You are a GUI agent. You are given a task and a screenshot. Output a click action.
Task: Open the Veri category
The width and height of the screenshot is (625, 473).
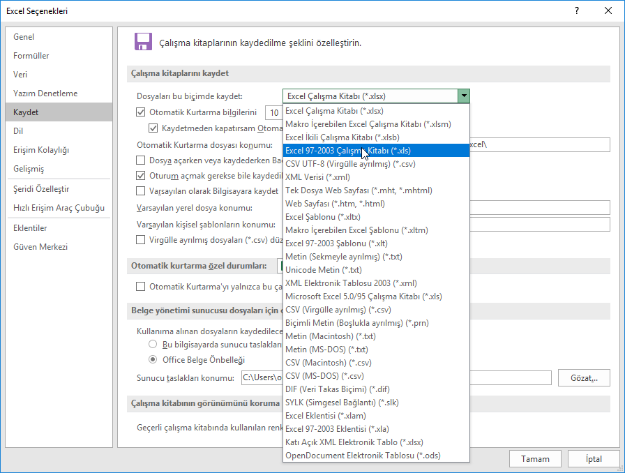pos(59,75)
